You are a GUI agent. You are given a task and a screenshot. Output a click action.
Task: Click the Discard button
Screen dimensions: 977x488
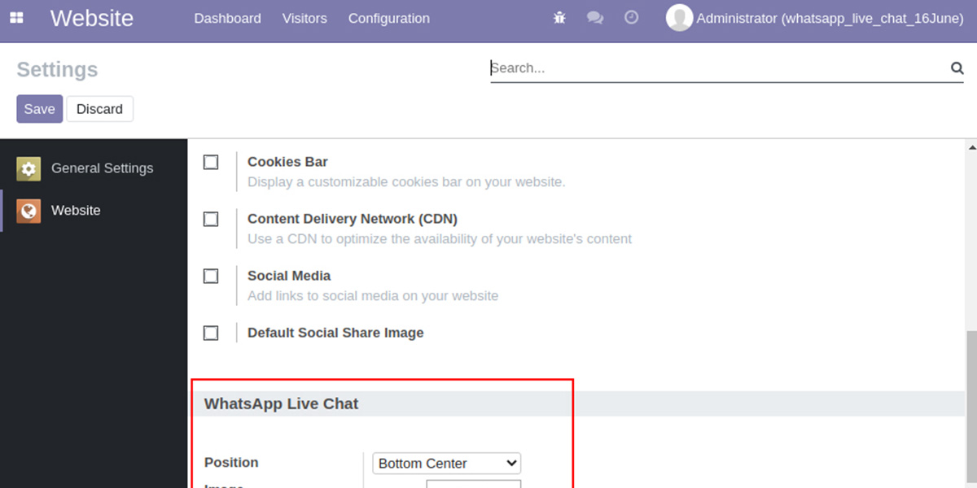(99, 109)
